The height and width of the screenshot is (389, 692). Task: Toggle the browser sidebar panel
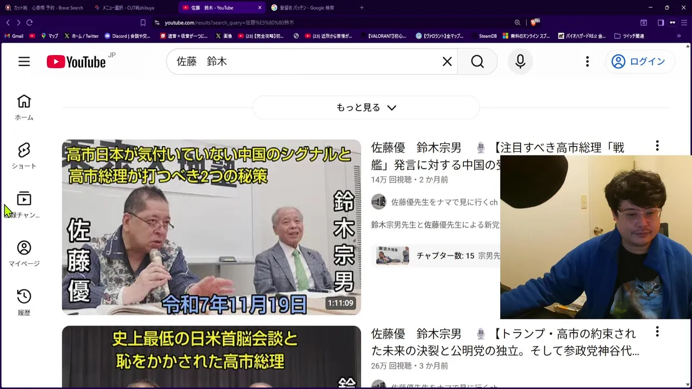661,23
